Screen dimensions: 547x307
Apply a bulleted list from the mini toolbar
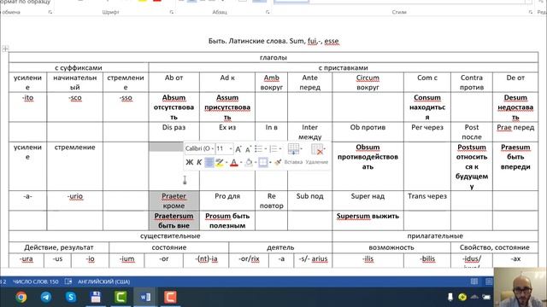[258, 149]
